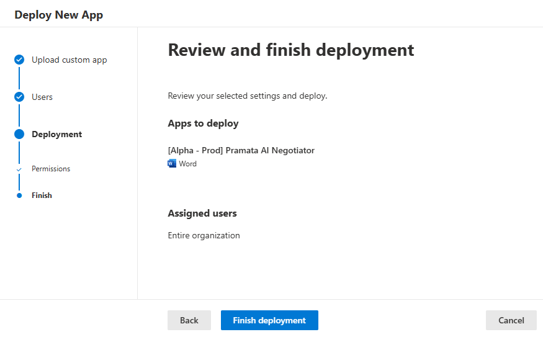
Task: Click the Entire organization text
Action: click(x=204, y=235)
